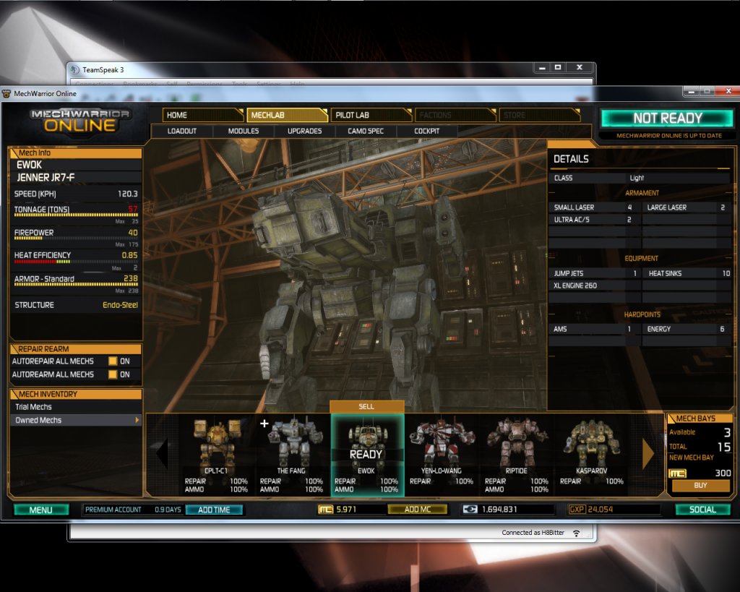Click Endo-Steel structure value
The height and width of the screenshot is (592, 740).
[121, 305]
